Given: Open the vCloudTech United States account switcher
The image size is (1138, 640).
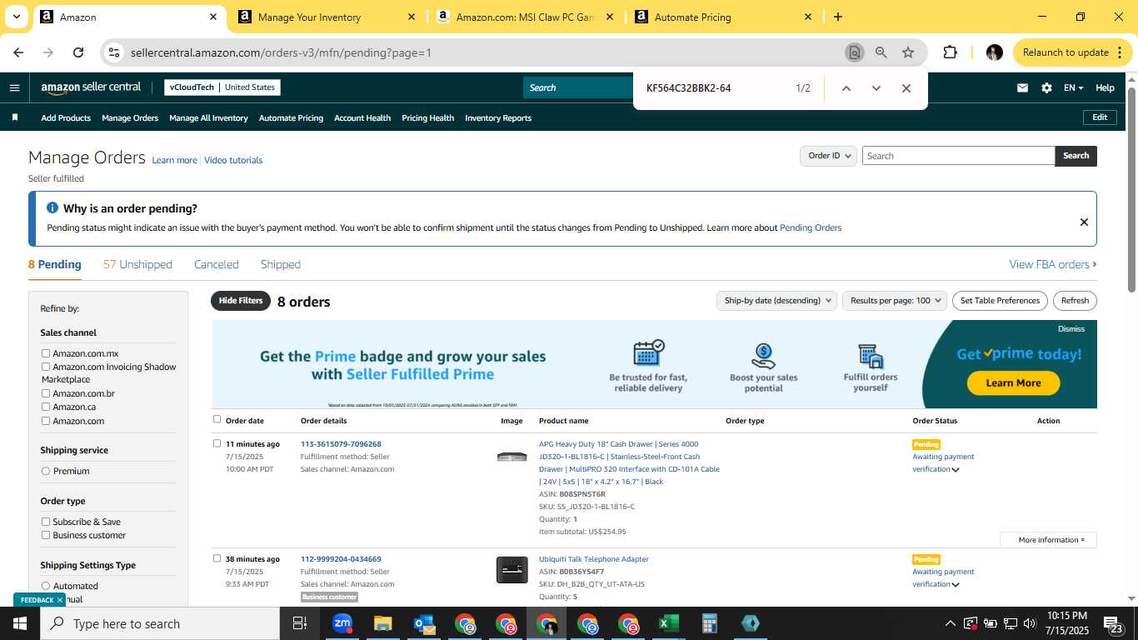Looking at the screenshot, I should 222,87.
